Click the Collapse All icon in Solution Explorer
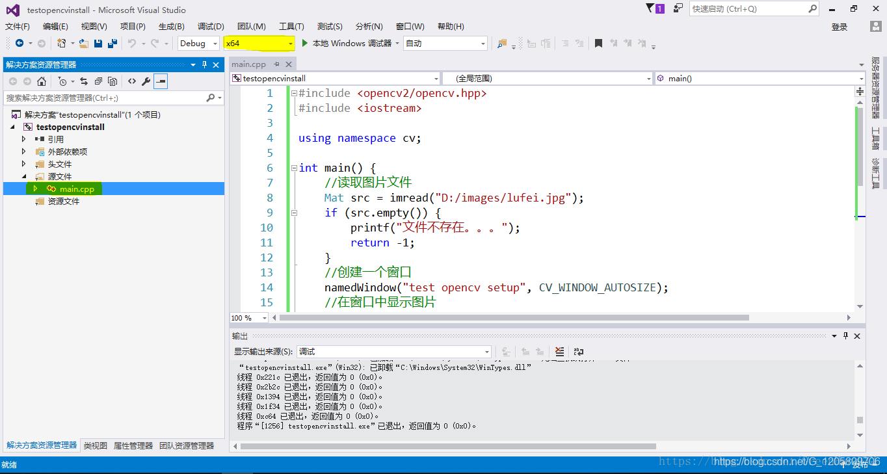Screen dimensions: 887x474 pyautogui.click(x=98, y=81)
